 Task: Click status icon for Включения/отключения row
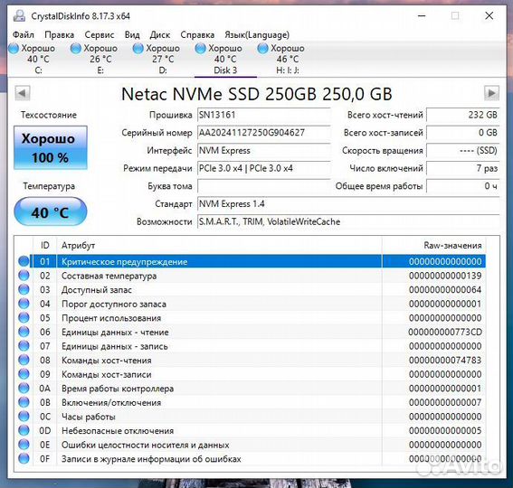coord(24,402)
